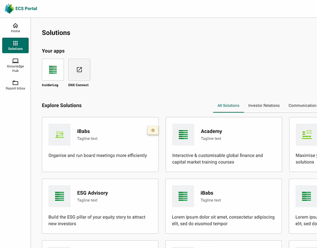Open the second-row iBabs card title

(207, 193)
